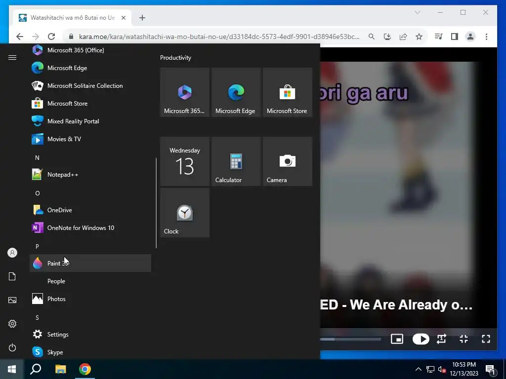Open the network status tray icon
The height and width of the screenshot is (379, 506).
click(430, 369)
